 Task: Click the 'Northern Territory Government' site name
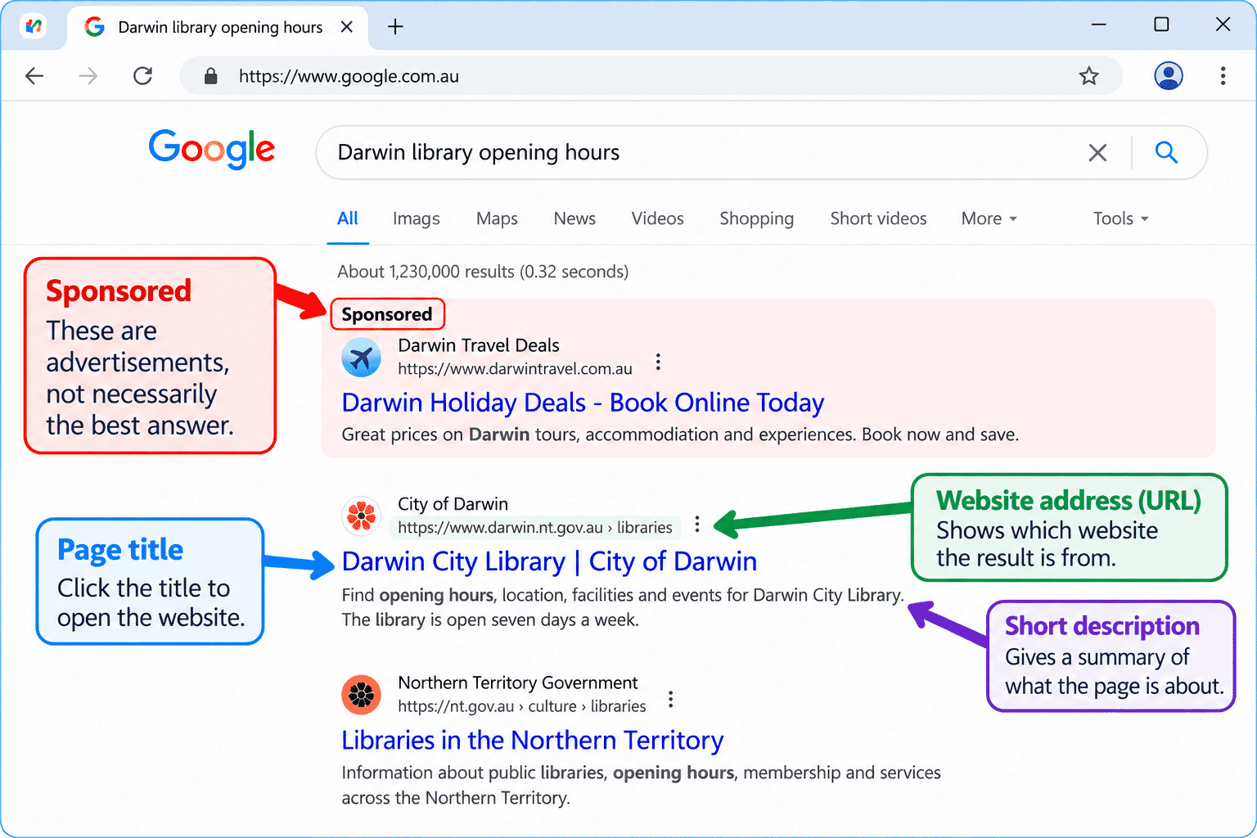(517, 683)
